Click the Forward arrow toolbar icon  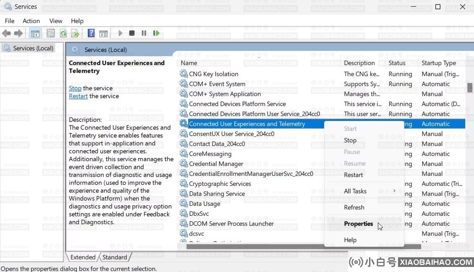coord(18,33)
